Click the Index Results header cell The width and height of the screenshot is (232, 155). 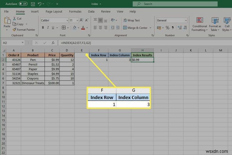point(142,55)
